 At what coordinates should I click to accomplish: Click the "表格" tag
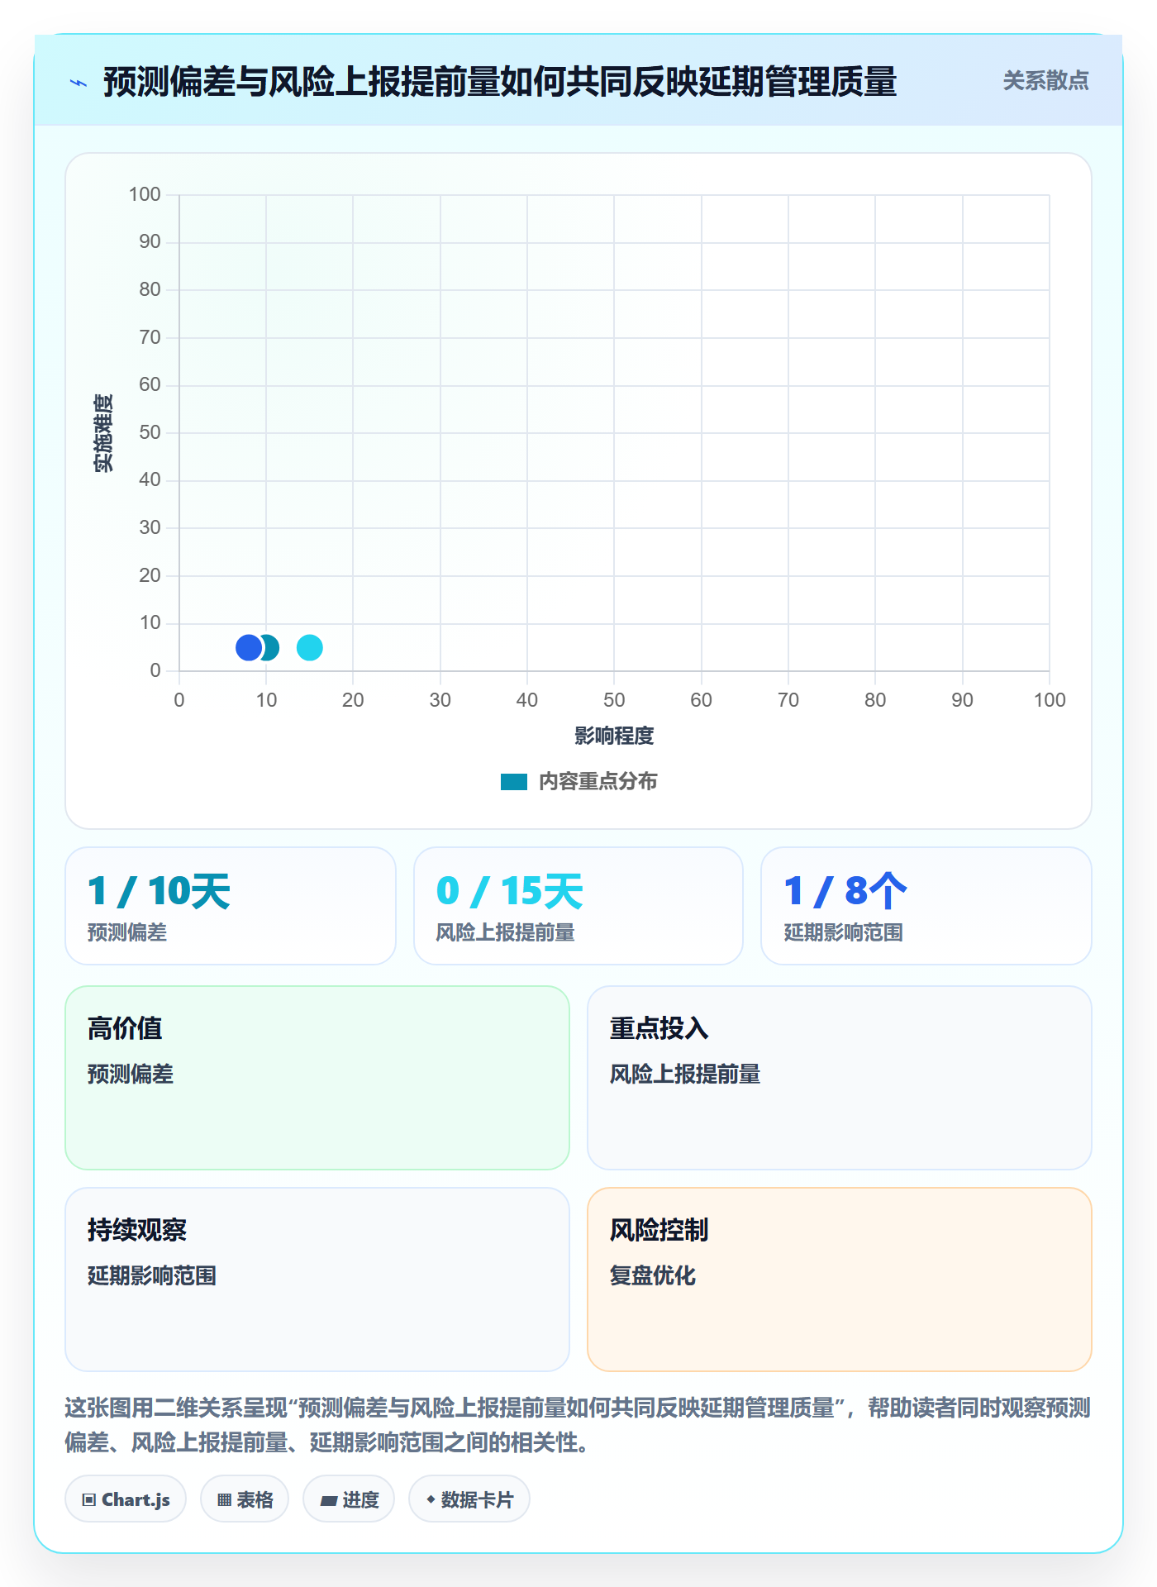tap(245, 1499)
